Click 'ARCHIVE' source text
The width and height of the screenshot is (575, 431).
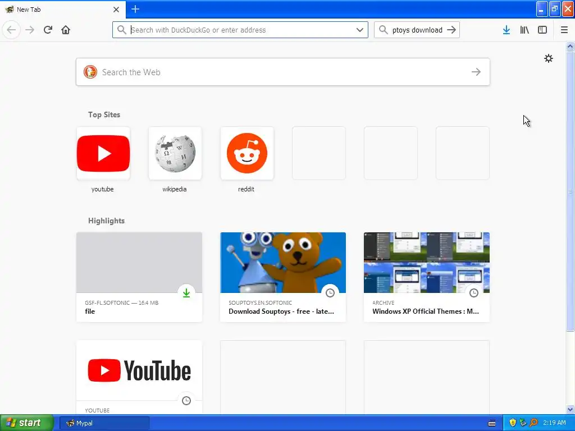(383, 302)
